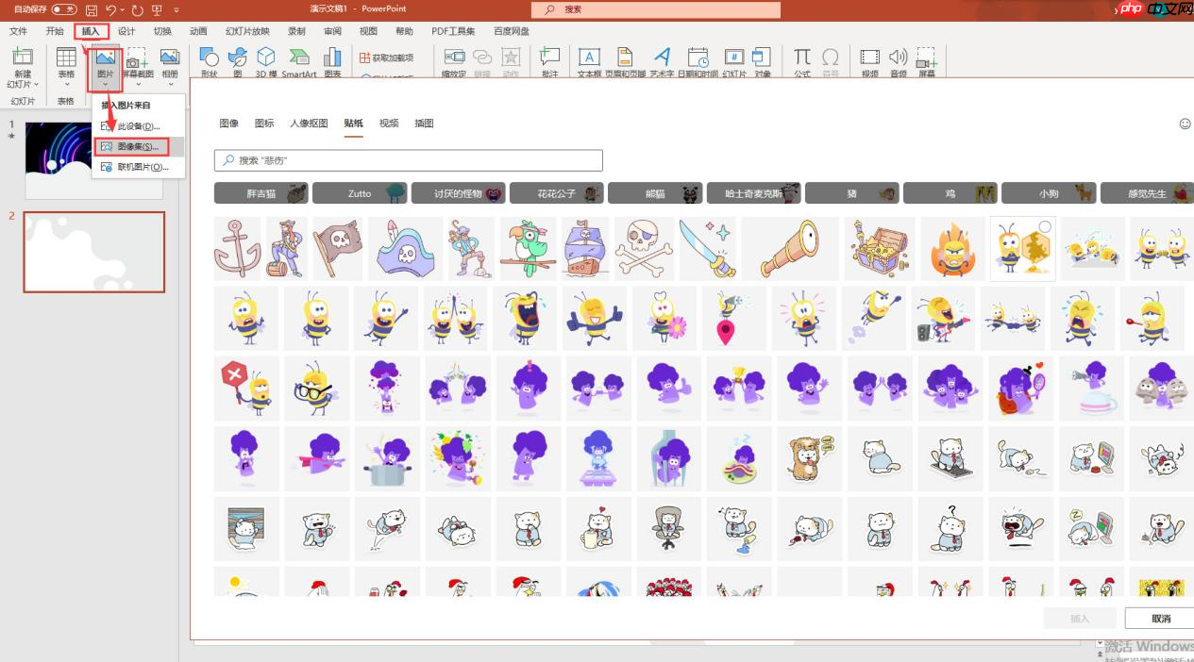
Task: Open the 切换 ribbon tab
Action: pyautogui.click(x=162, y=31)
